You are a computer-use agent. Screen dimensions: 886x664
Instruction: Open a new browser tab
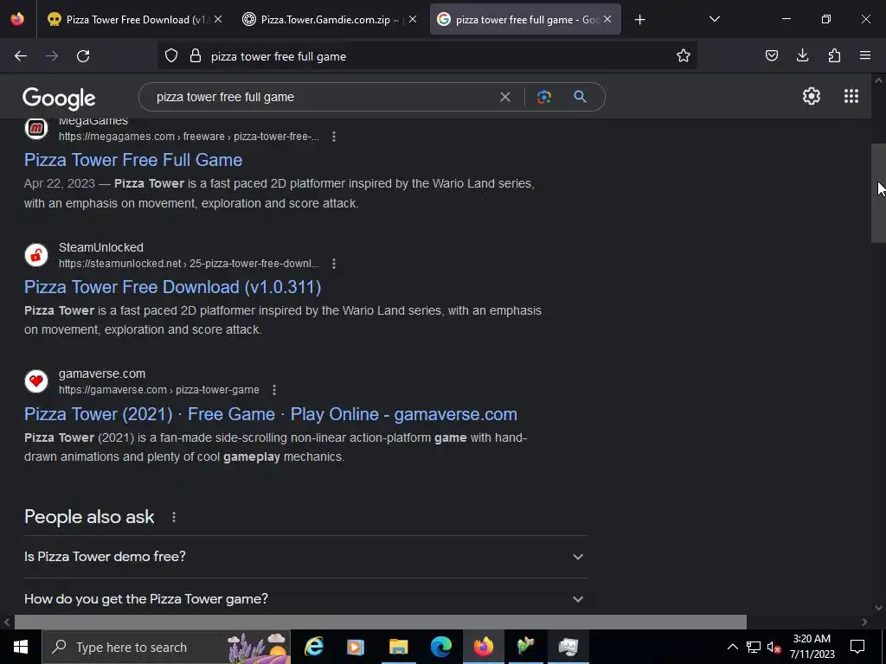pos(639,20)
